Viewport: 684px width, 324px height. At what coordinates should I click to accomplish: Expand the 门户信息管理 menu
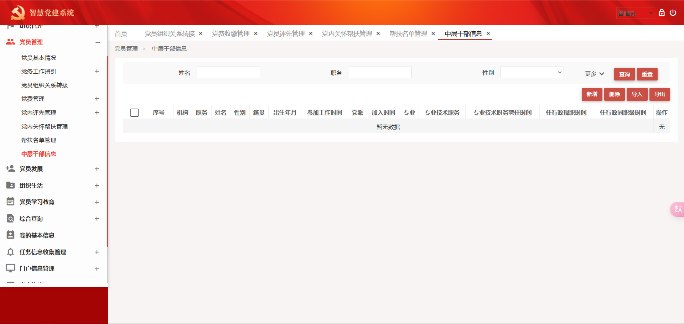pyautogui.click(x=97, y=269)
